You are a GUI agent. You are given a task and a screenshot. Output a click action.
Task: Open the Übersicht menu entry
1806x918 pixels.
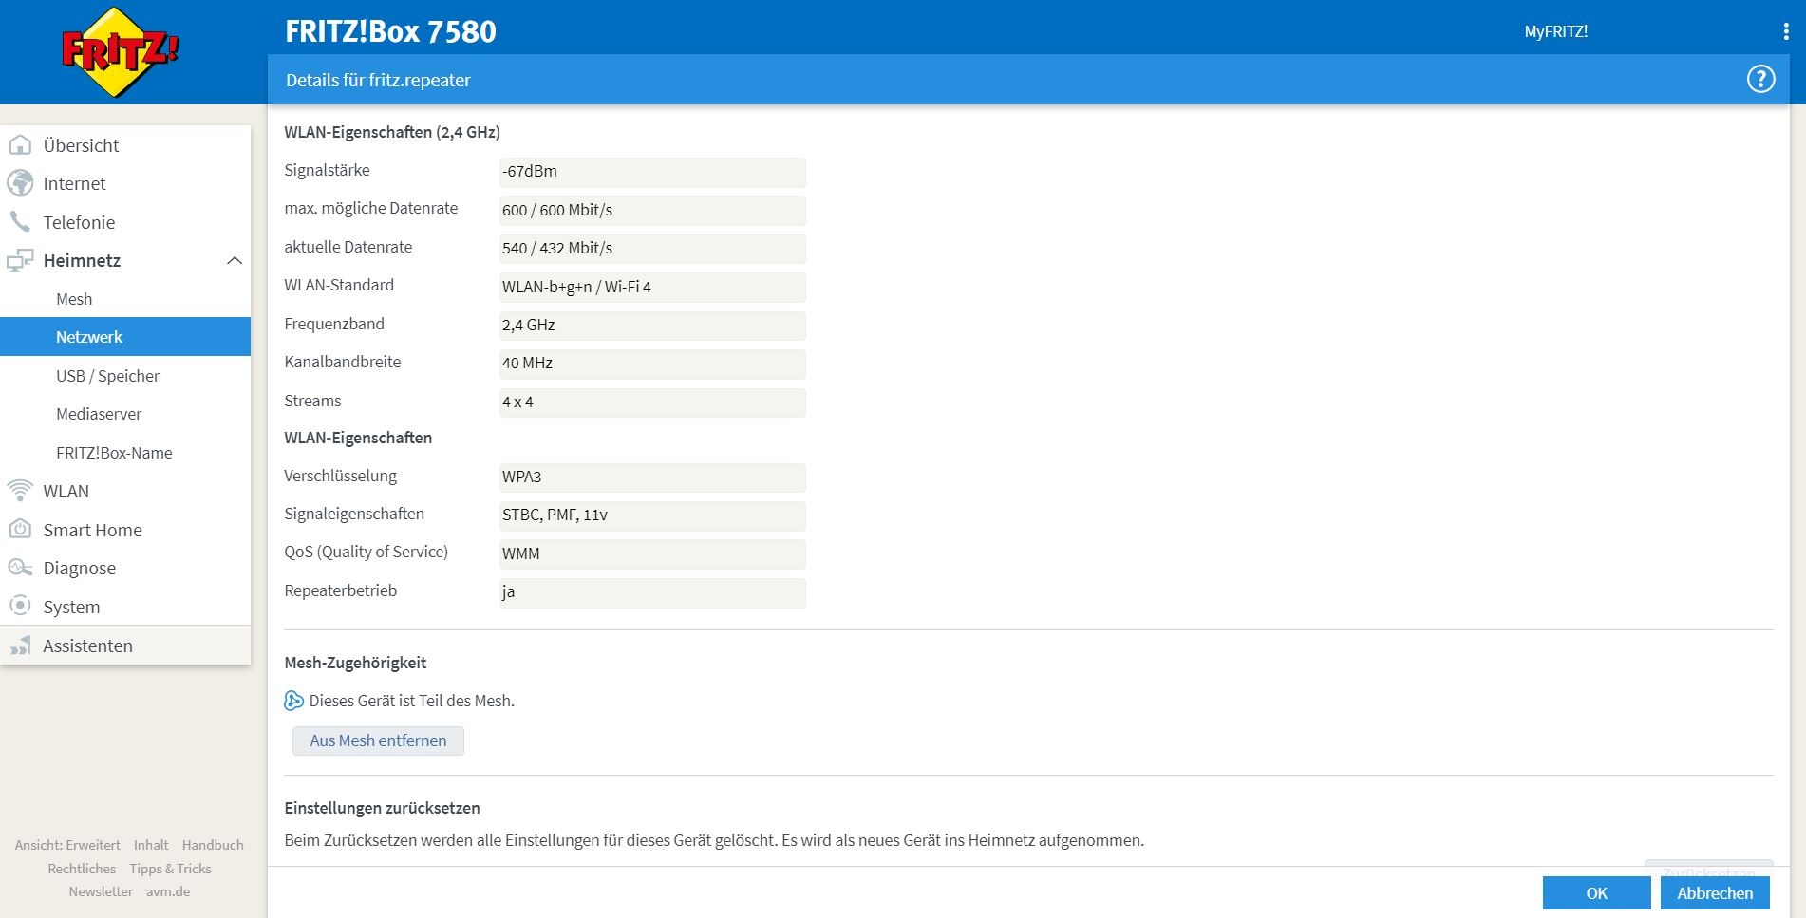click(125, 145)
